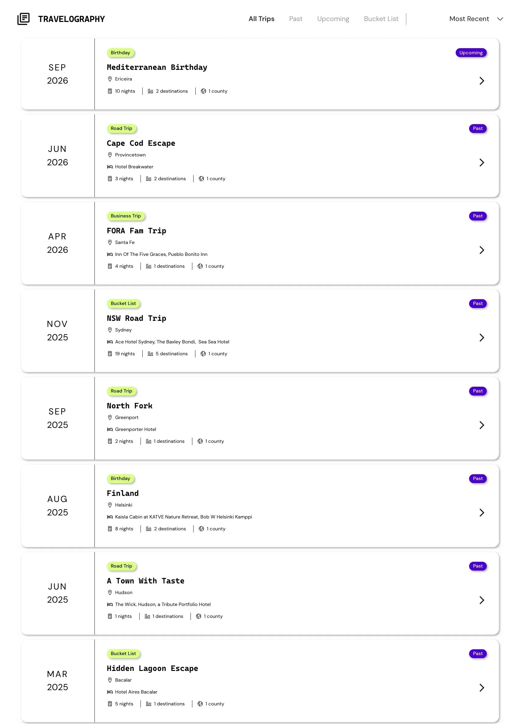Click the globe icon in North Fork card
The width and height of the screenshot is (520, 724).
[200, 441]
